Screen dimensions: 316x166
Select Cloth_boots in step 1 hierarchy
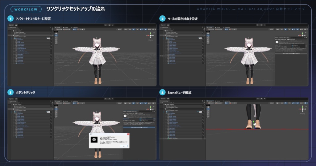[x=21, y=44]
